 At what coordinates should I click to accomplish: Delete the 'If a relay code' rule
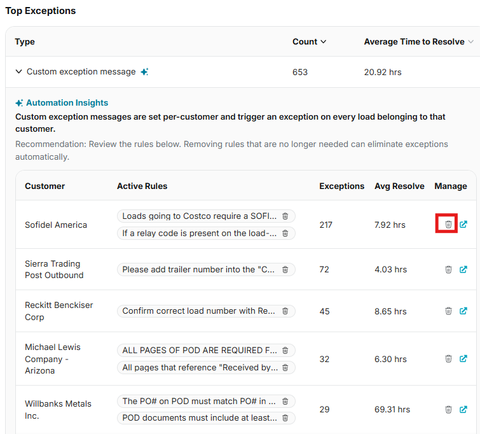[285, 234]
